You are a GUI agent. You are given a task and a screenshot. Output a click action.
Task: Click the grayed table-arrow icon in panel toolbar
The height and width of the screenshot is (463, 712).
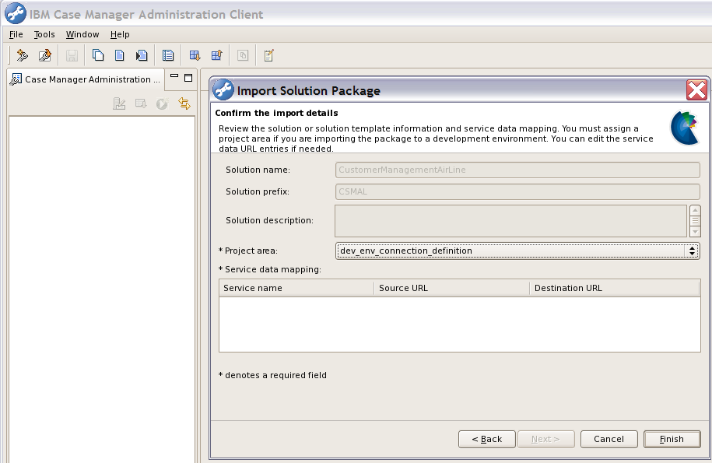coord(141,103)
